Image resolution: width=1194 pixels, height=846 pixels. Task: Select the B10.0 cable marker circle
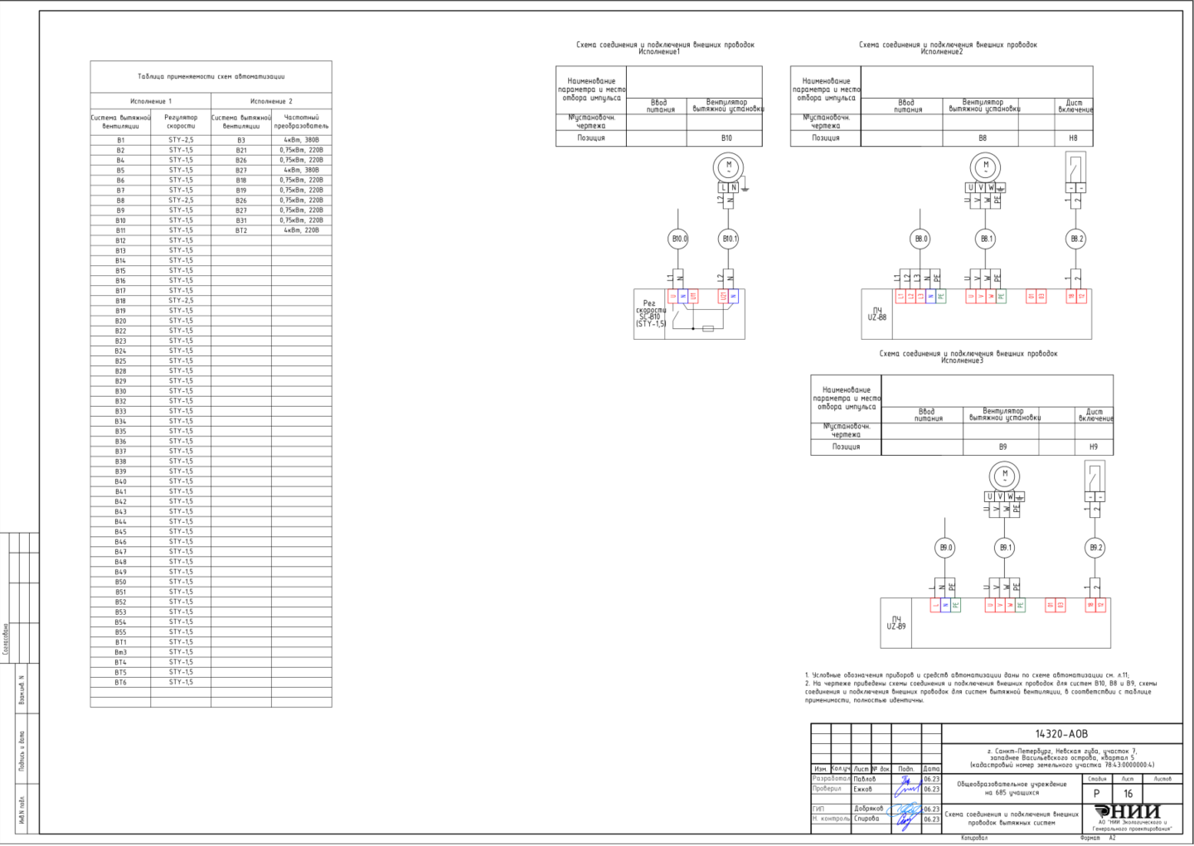tap(679, 239)
